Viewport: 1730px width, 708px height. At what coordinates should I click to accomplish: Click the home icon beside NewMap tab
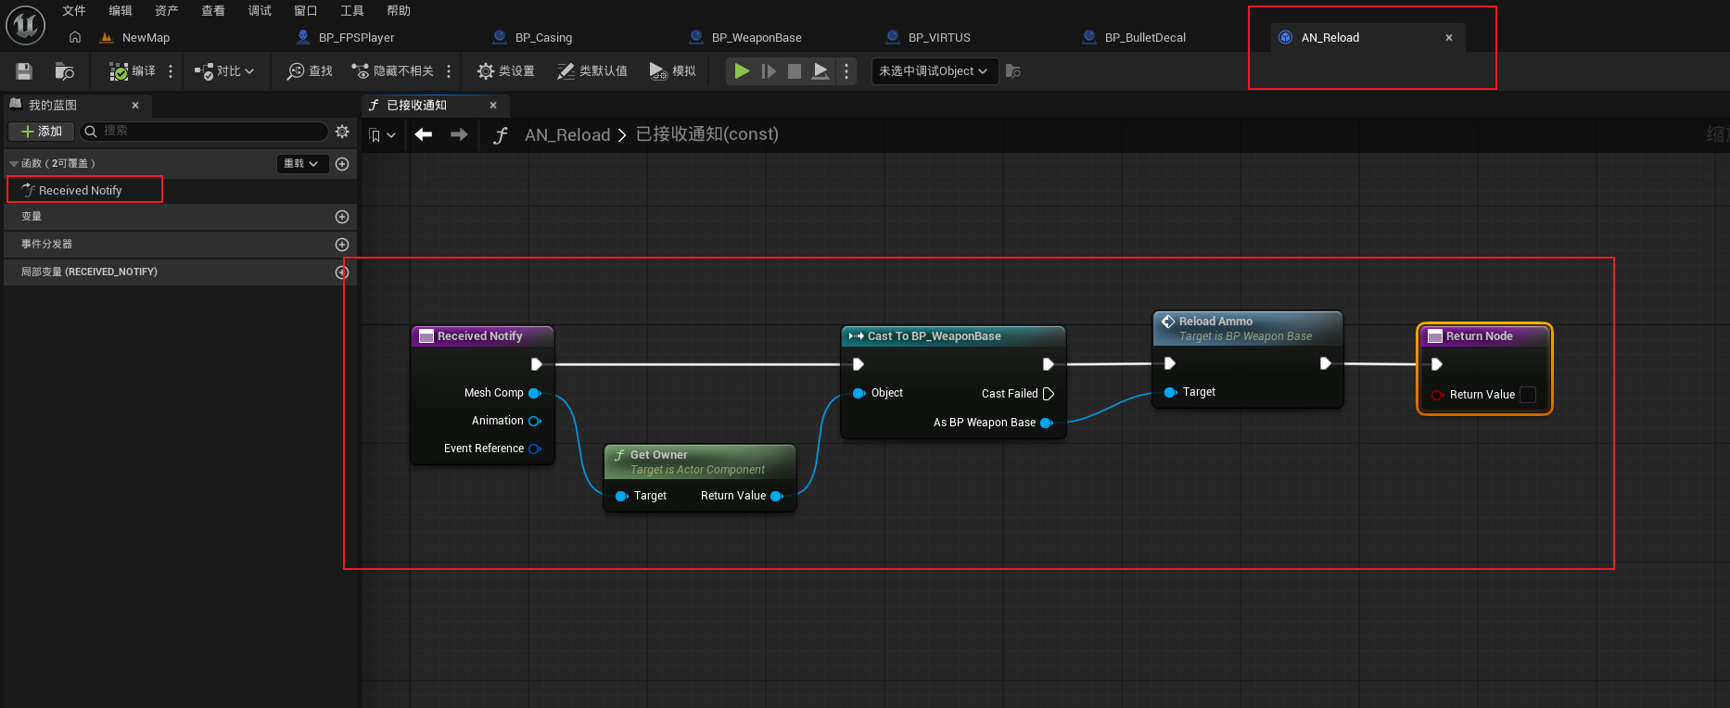75,37
